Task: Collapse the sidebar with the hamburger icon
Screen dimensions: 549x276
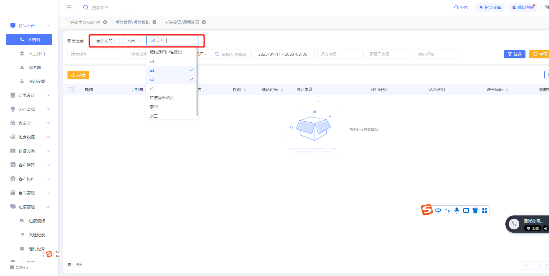Action: pos(69,7)
